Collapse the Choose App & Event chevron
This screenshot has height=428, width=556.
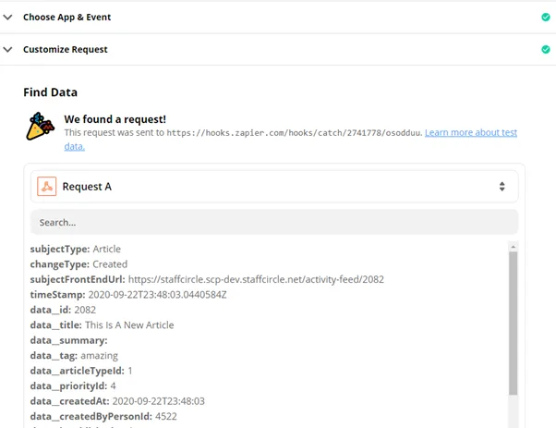(x=7, y=17)
